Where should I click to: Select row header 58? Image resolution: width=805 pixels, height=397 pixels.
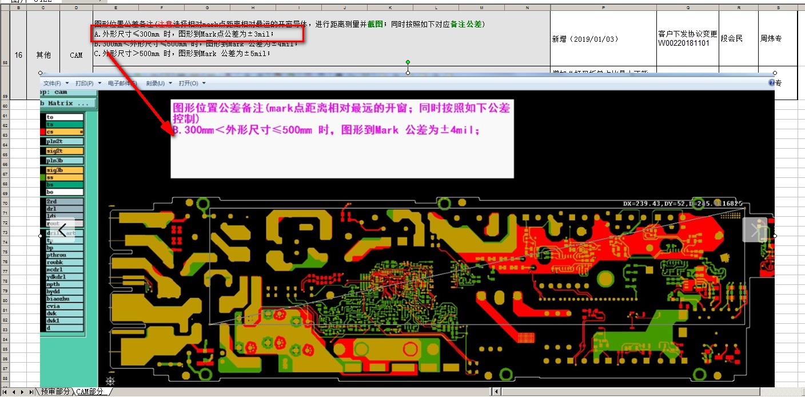point(5,38)
